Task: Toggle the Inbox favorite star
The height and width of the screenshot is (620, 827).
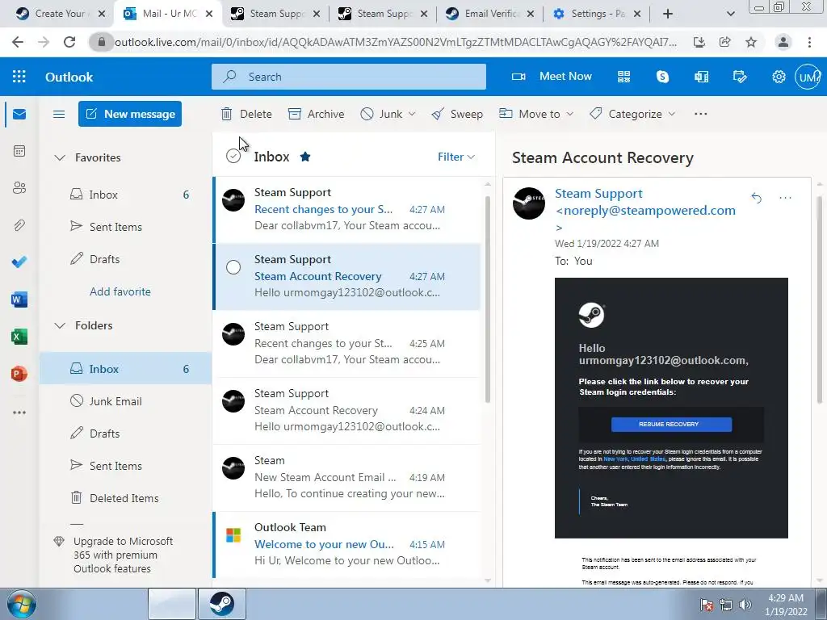Action: click(x=304, y=157)
